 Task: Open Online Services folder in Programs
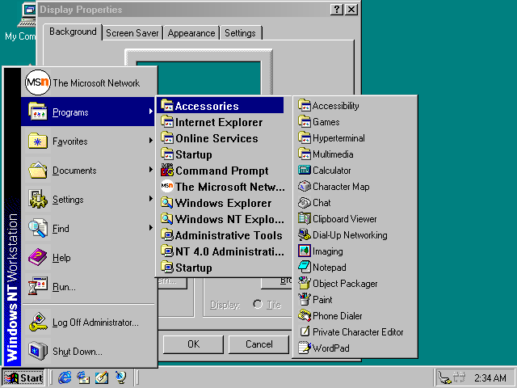point(221,138)
